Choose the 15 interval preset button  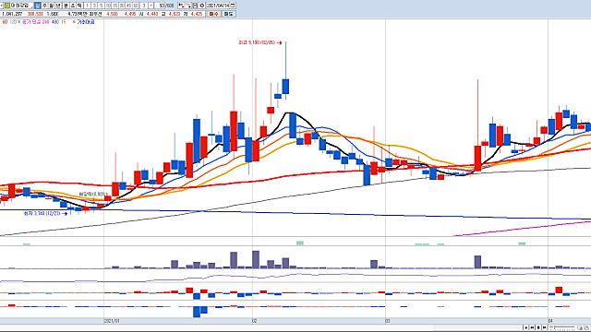pyautogui.click(x=115, y=6)
